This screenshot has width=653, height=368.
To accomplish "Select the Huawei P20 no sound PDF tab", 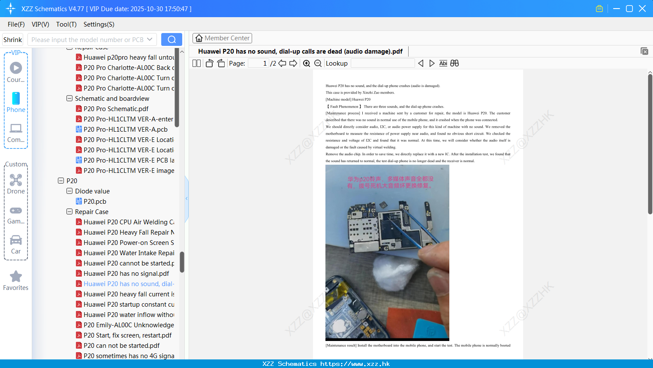I will [300, 51].
